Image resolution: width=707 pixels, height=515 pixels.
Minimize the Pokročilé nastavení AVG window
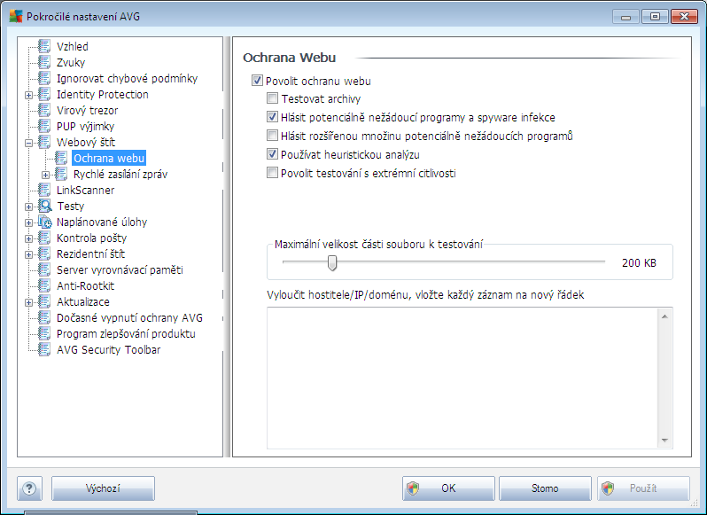coord(625,17)
